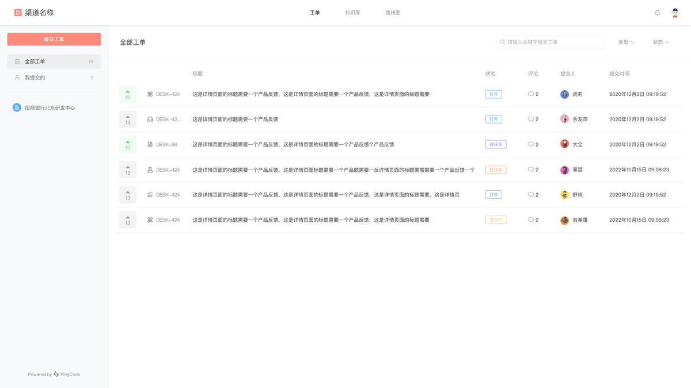The width and height of the screenshot is (691, 388).
Task: Click the Powered by PingCode link
Action: [x=54, y=374]
